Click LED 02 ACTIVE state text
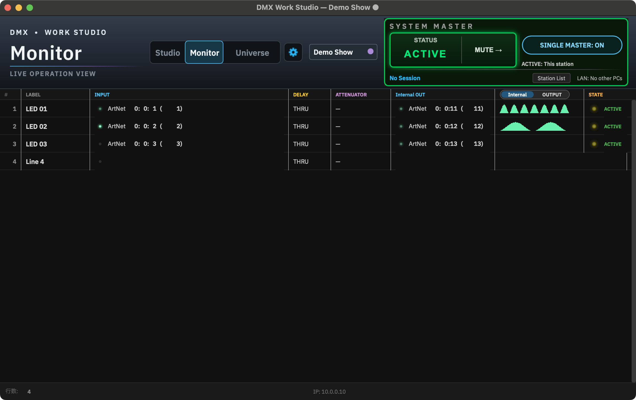 click(613, 127)
